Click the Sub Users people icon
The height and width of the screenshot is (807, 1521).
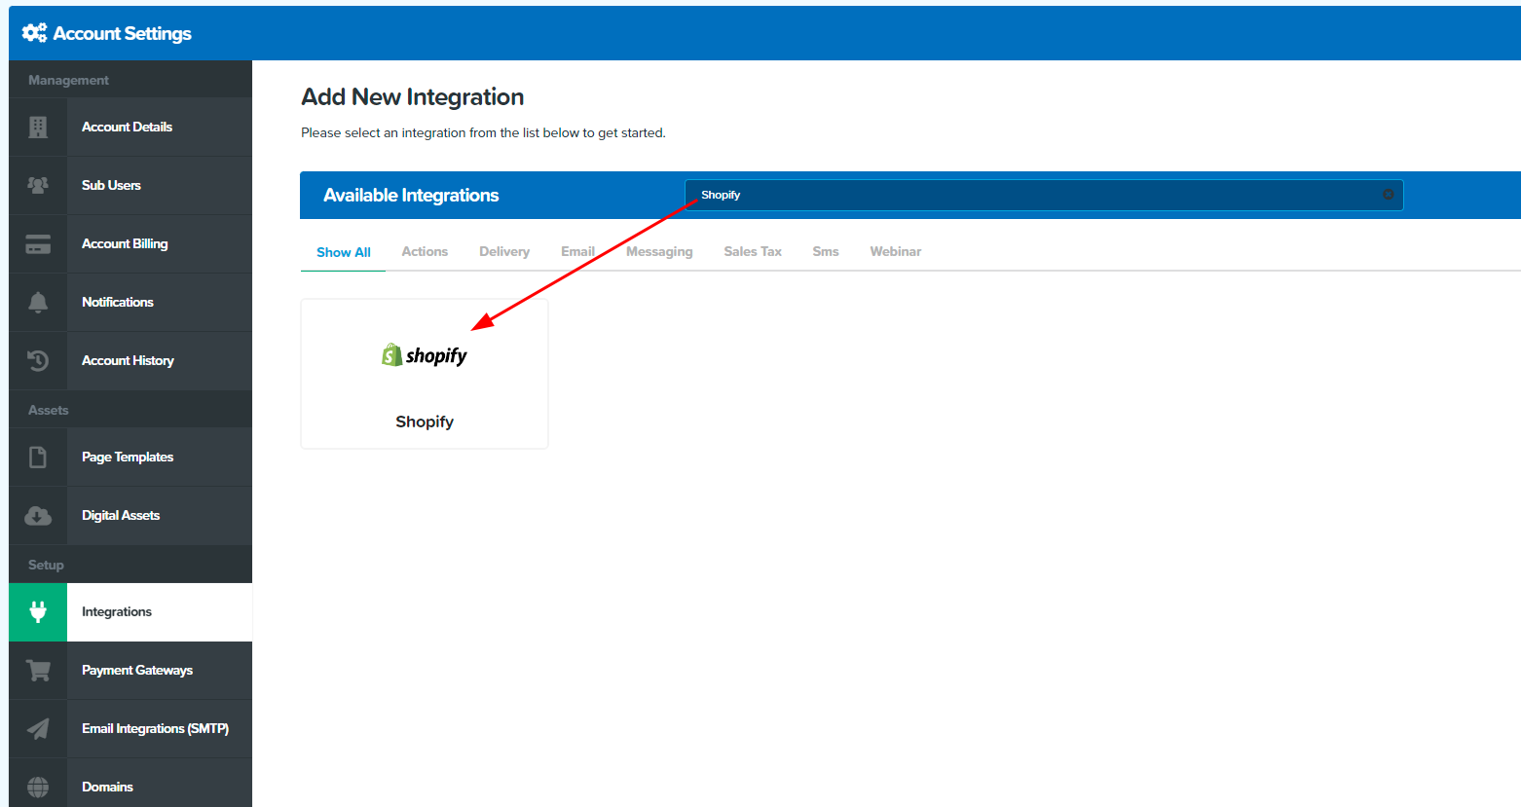tap(38, 185)
